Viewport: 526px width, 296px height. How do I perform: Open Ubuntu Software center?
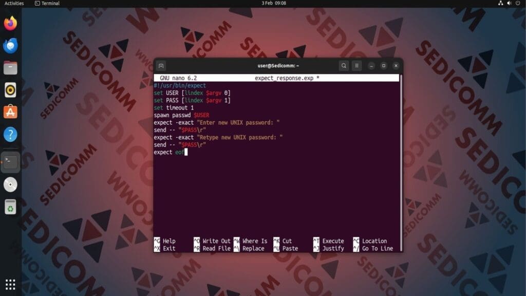coord(9,112)
